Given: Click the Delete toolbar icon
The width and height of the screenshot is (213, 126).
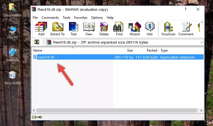Looking at the screenshot, I should pyautogui.click(x=104, y=29).
